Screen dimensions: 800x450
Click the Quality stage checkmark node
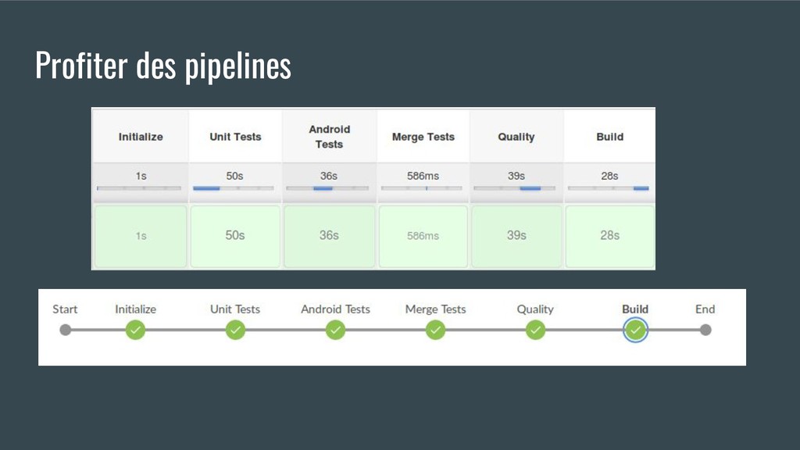click(x=535, y=330)
